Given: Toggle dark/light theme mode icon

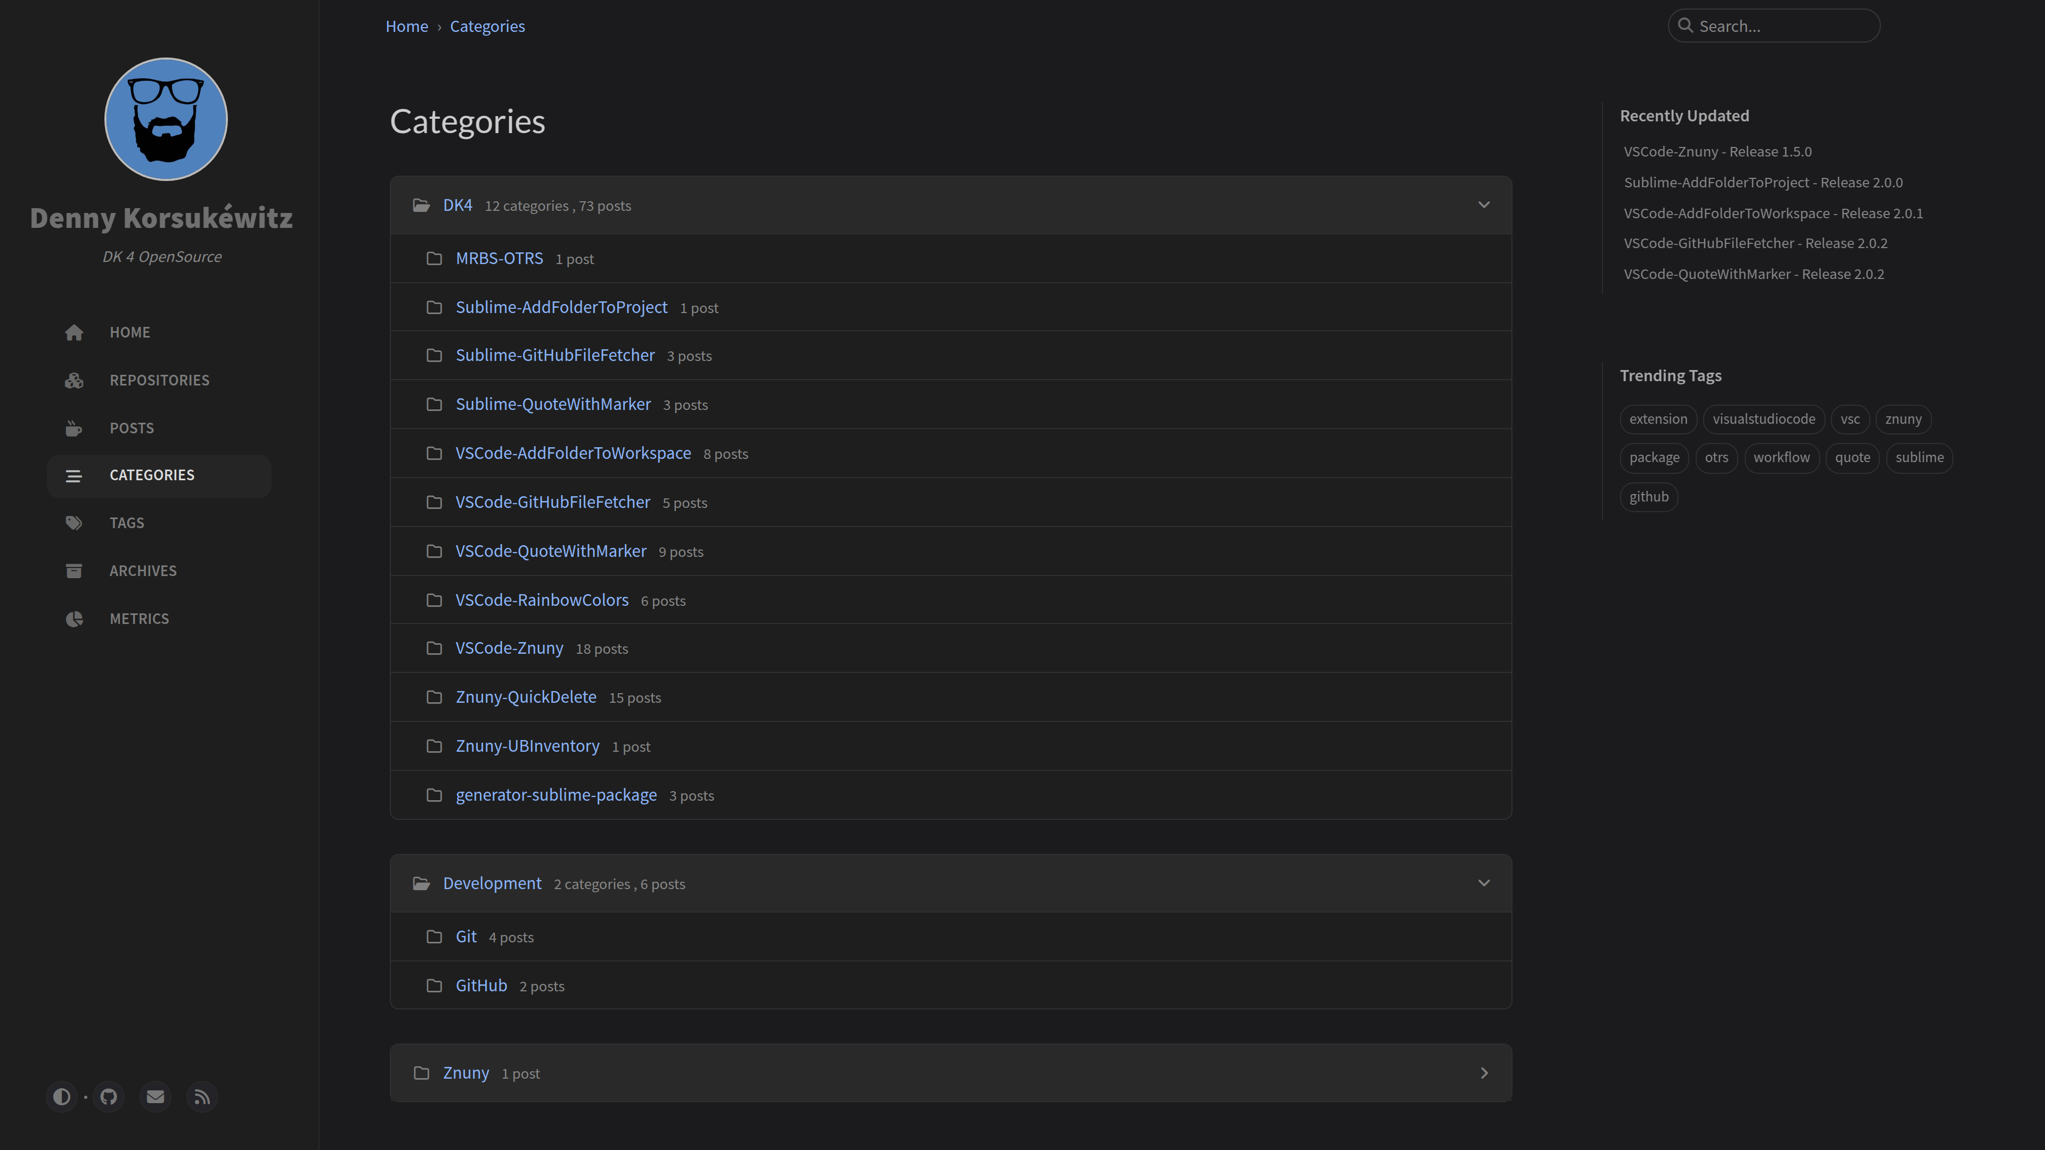Looking at the screenshot, I should click(x=62, y=1097).
